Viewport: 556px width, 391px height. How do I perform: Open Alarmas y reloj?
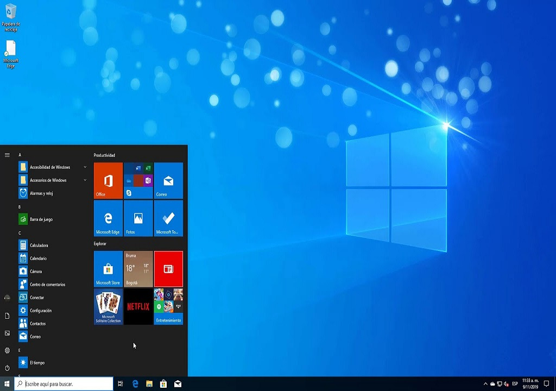41,193
